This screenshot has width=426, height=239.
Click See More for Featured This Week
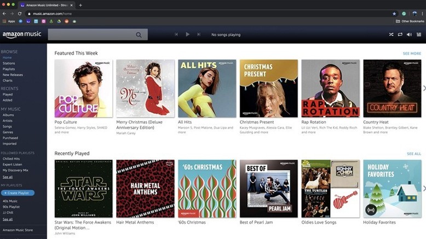click(x=412, y=53)
